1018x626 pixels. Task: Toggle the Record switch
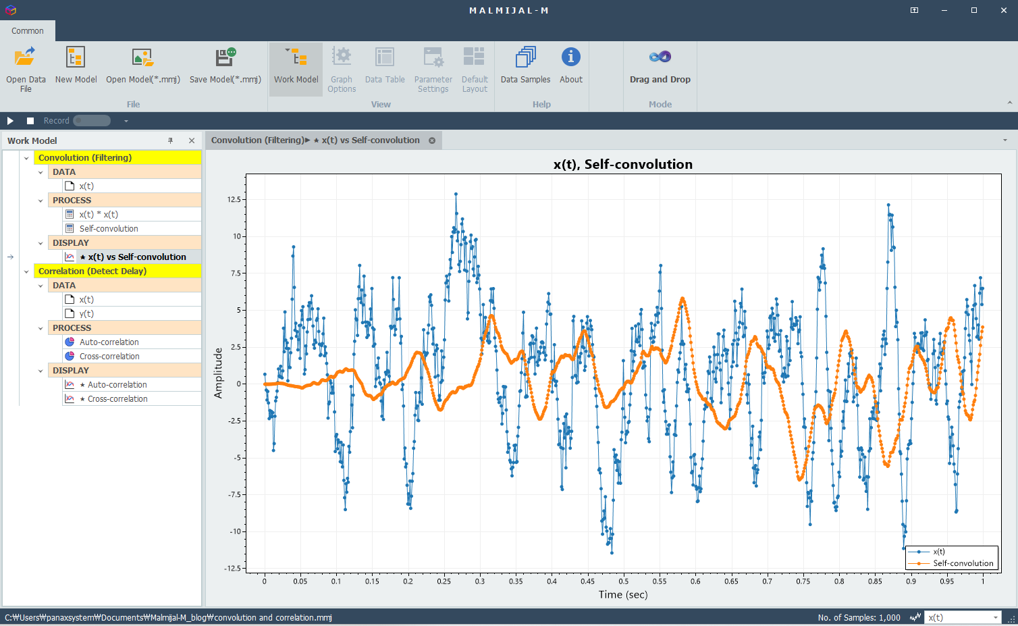point(92,121)
